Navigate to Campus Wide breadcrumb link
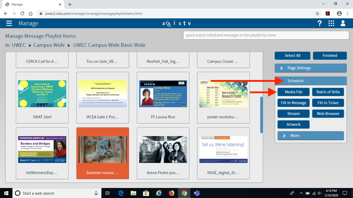353x198 pixels. [49, 45]
